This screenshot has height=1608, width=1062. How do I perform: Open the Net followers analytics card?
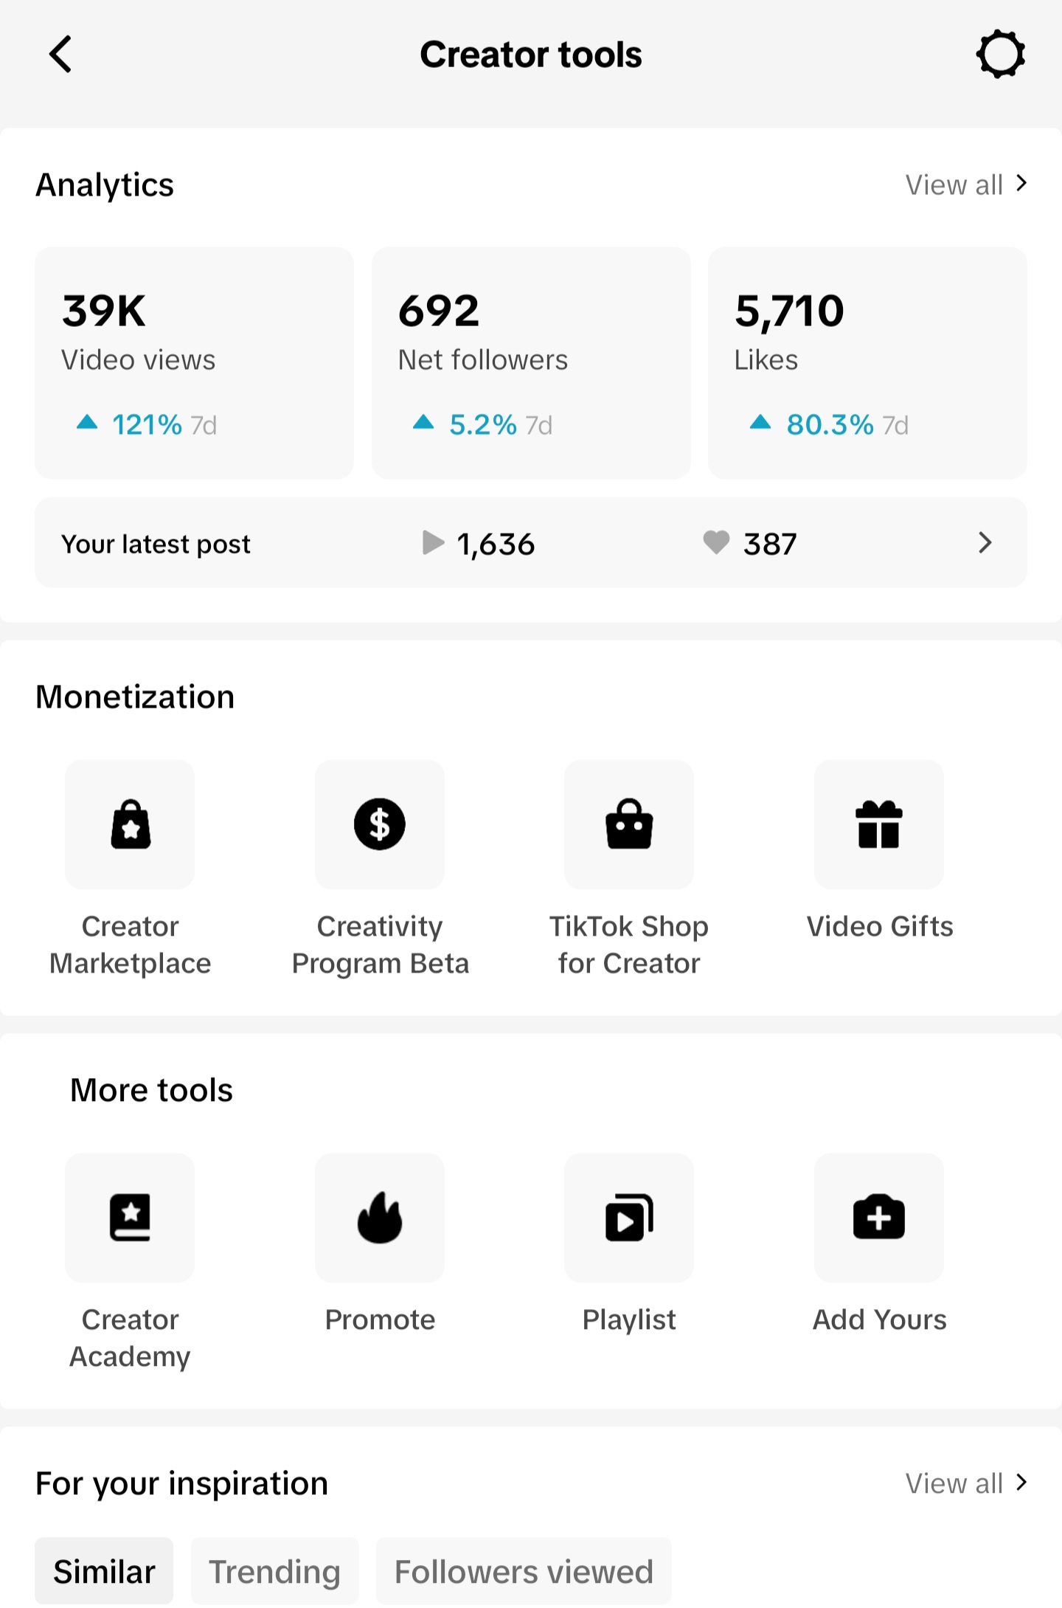point(531,363)
